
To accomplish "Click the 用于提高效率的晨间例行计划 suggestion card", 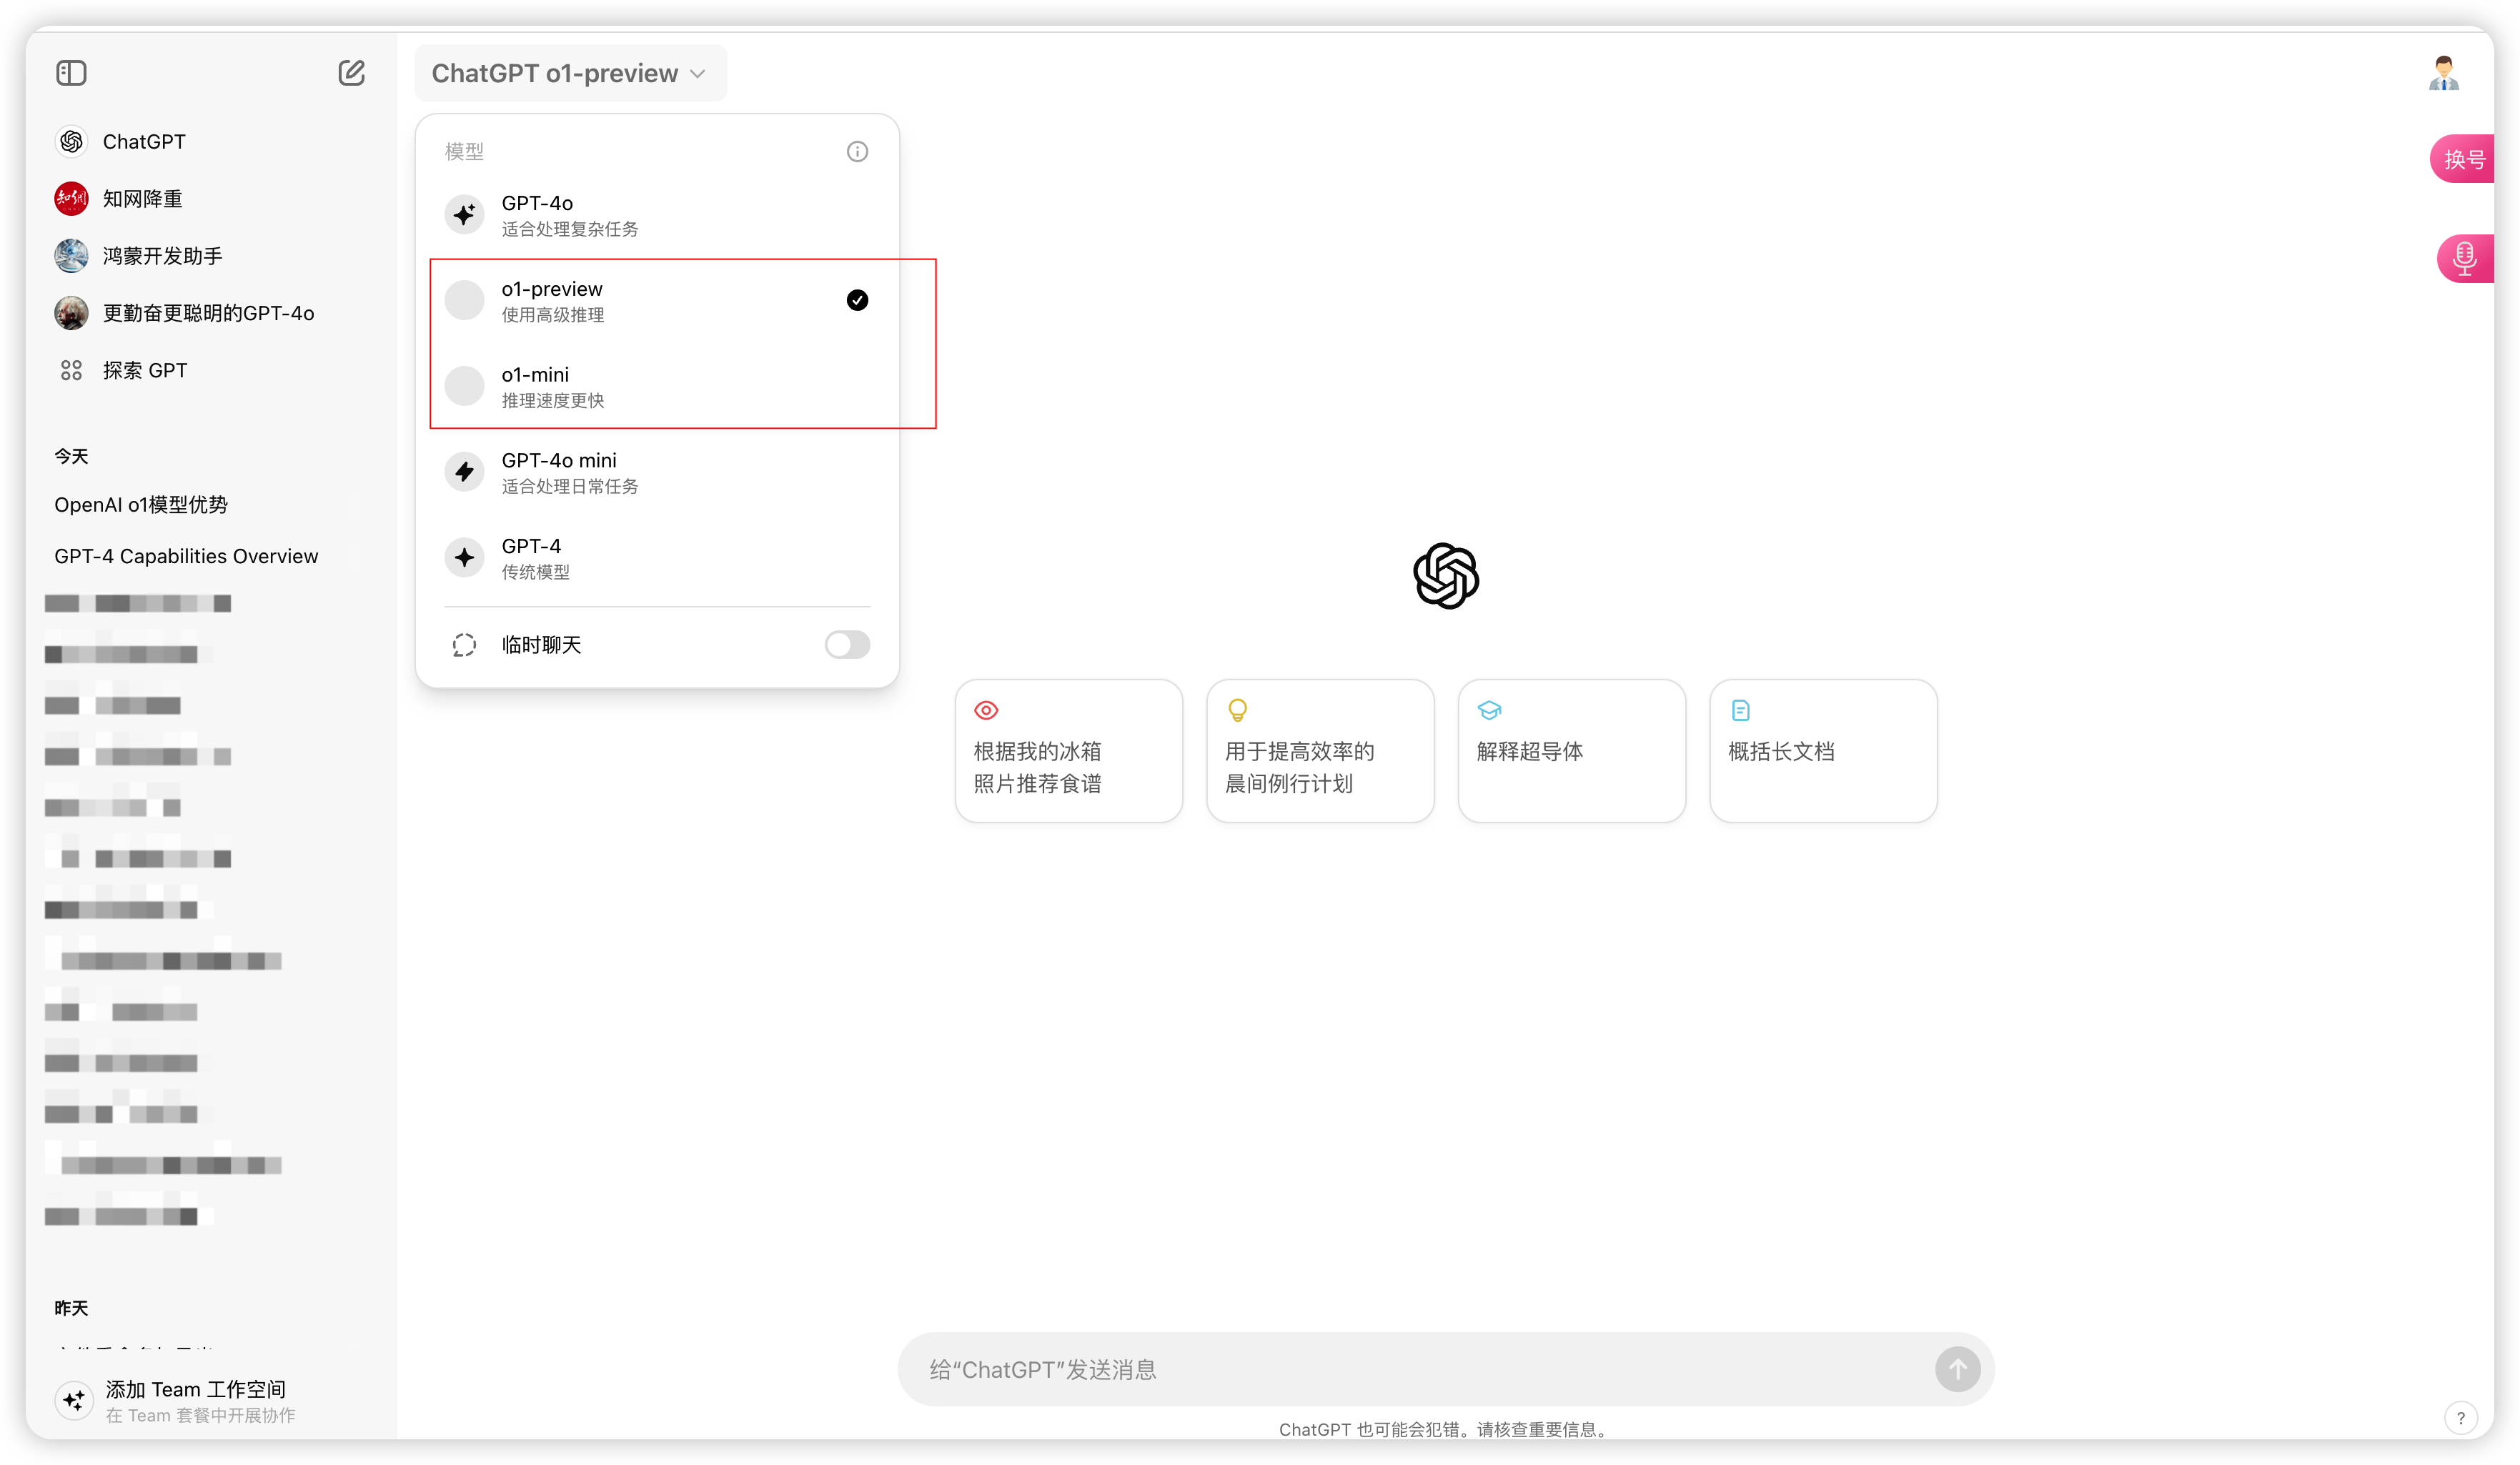I will [x=1320, y=751].
